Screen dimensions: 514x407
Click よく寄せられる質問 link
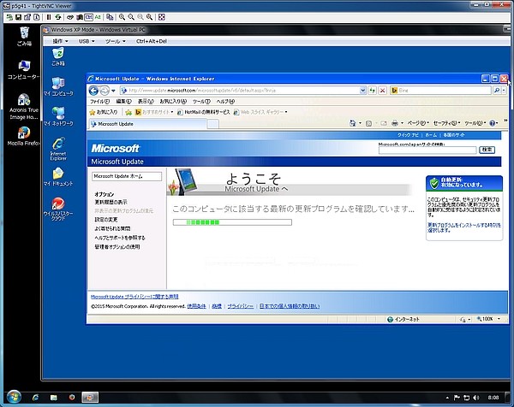[x=112, y=228]
